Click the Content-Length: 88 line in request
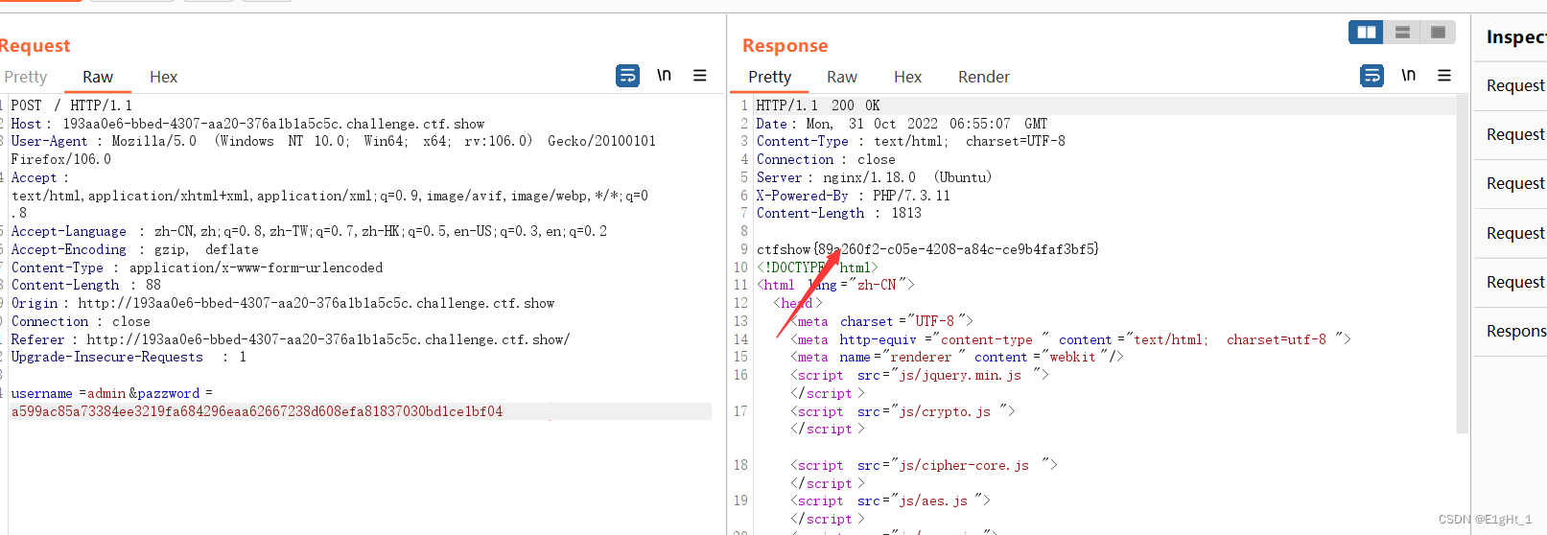Screen dimensions: 1547x535 pos(85,285)
